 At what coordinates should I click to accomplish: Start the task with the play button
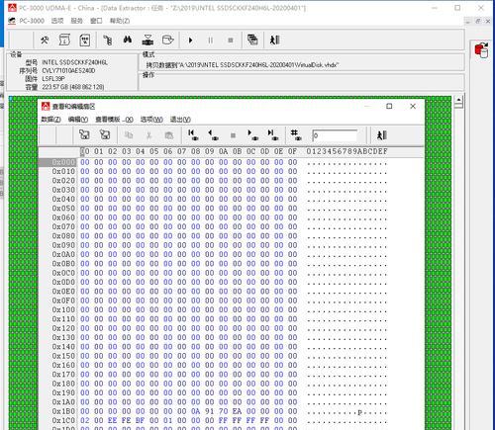click(190, 41)
